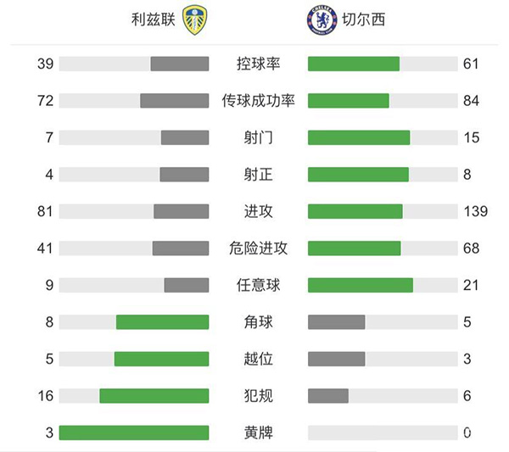509x452 pixels.
Task: Click Chelsea's green 任意球 bar
Action: pos(360,285)
